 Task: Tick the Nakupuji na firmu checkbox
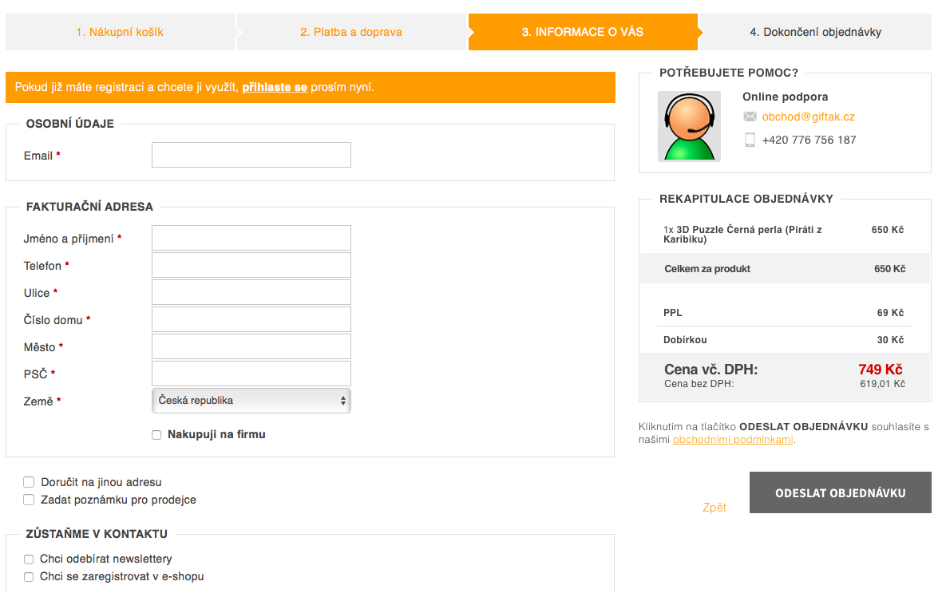click(156, 435)
